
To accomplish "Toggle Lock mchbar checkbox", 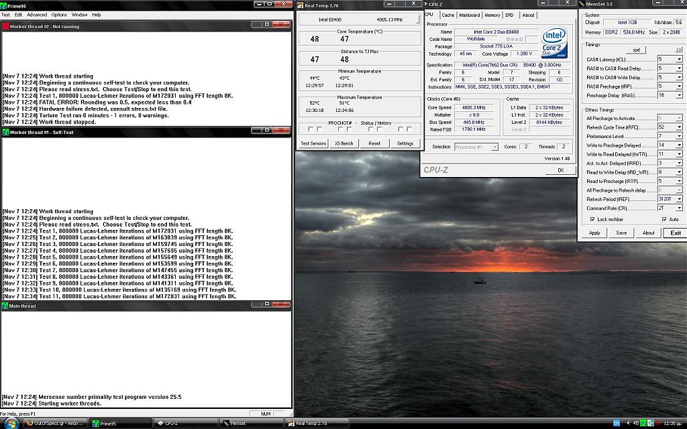I will click(592, 219).
